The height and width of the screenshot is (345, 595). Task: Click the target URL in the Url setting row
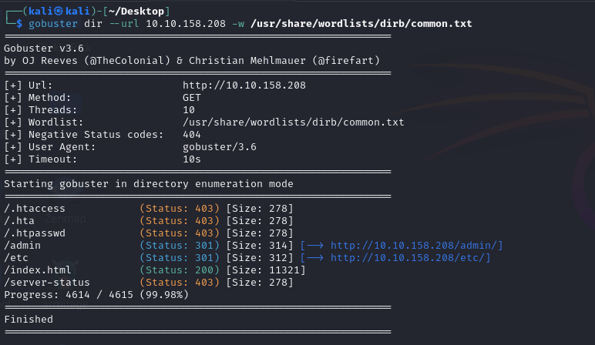pyautogui.click(x=244, y=85)
